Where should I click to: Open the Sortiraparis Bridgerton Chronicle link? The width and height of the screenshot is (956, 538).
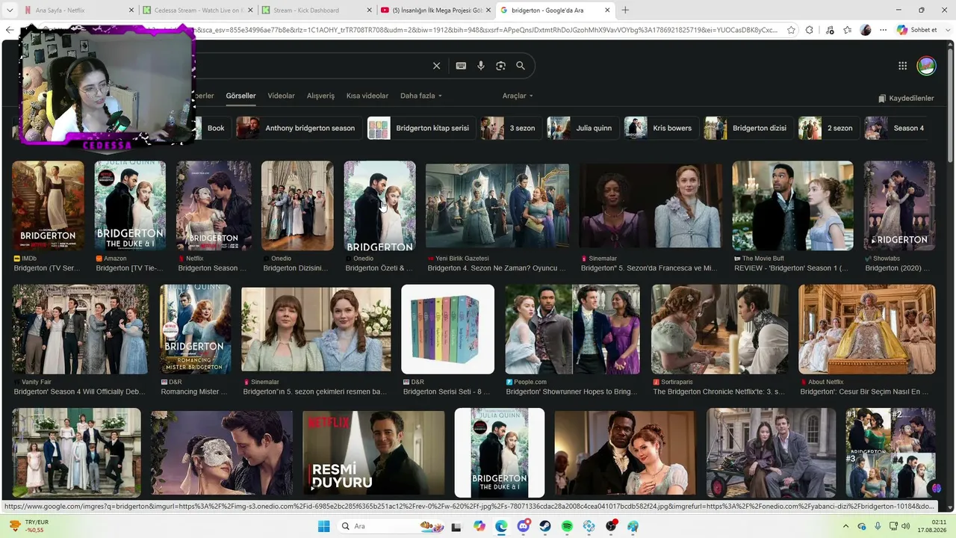719,392
